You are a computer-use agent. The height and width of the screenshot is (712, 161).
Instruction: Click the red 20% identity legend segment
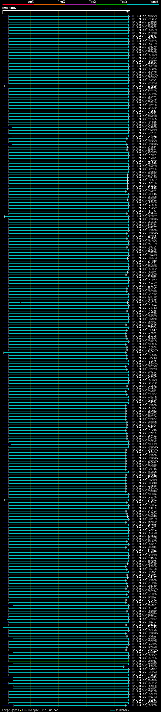[x=18, y=5]
